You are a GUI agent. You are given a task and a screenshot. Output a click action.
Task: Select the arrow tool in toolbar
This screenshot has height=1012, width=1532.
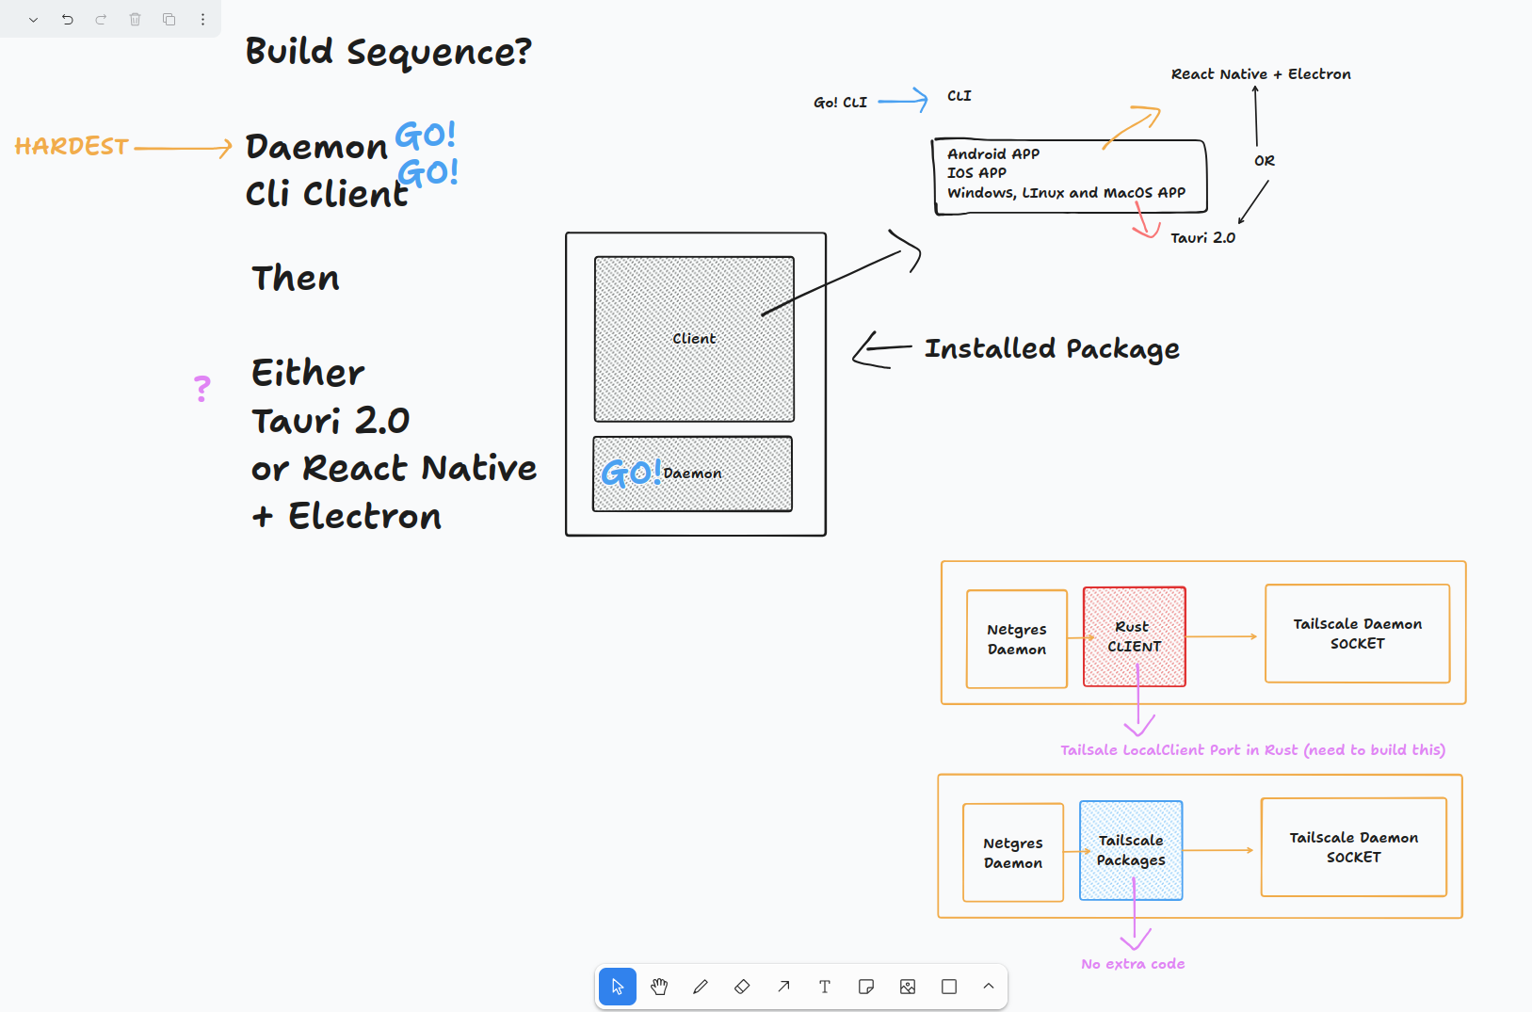783,987
